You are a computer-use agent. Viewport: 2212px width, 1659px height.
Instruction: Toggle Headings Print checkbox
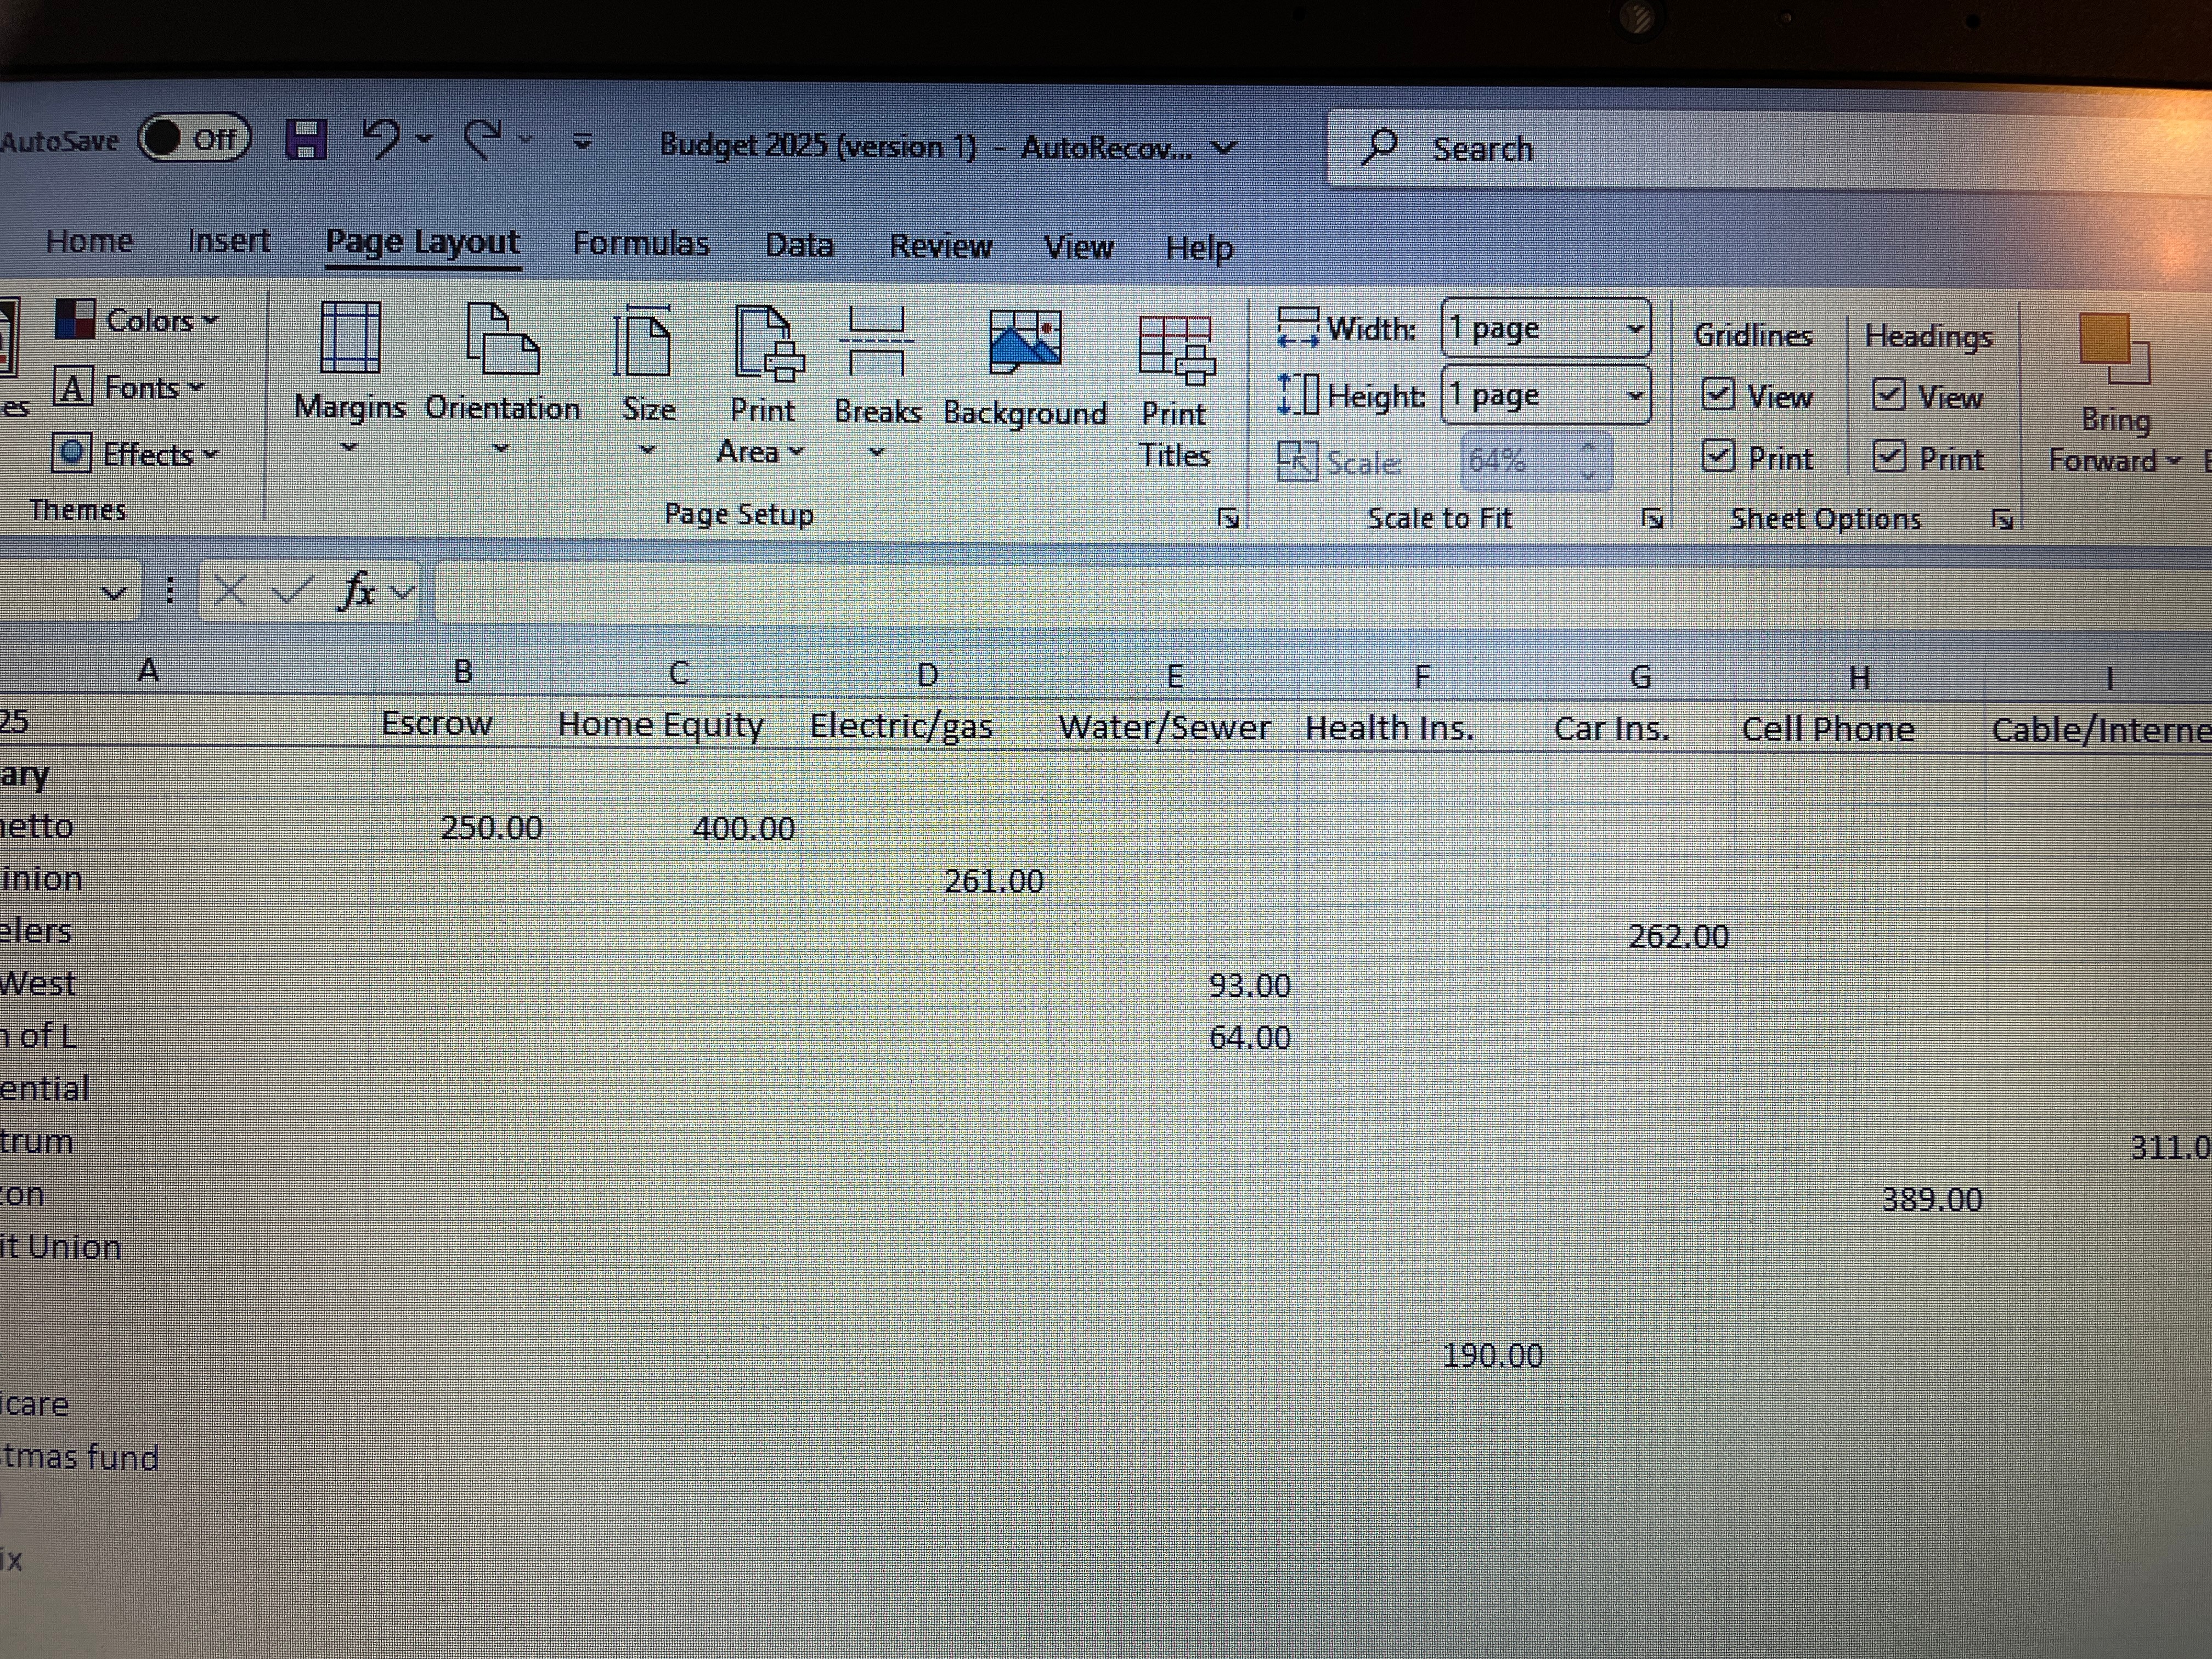pos(1888,457)
